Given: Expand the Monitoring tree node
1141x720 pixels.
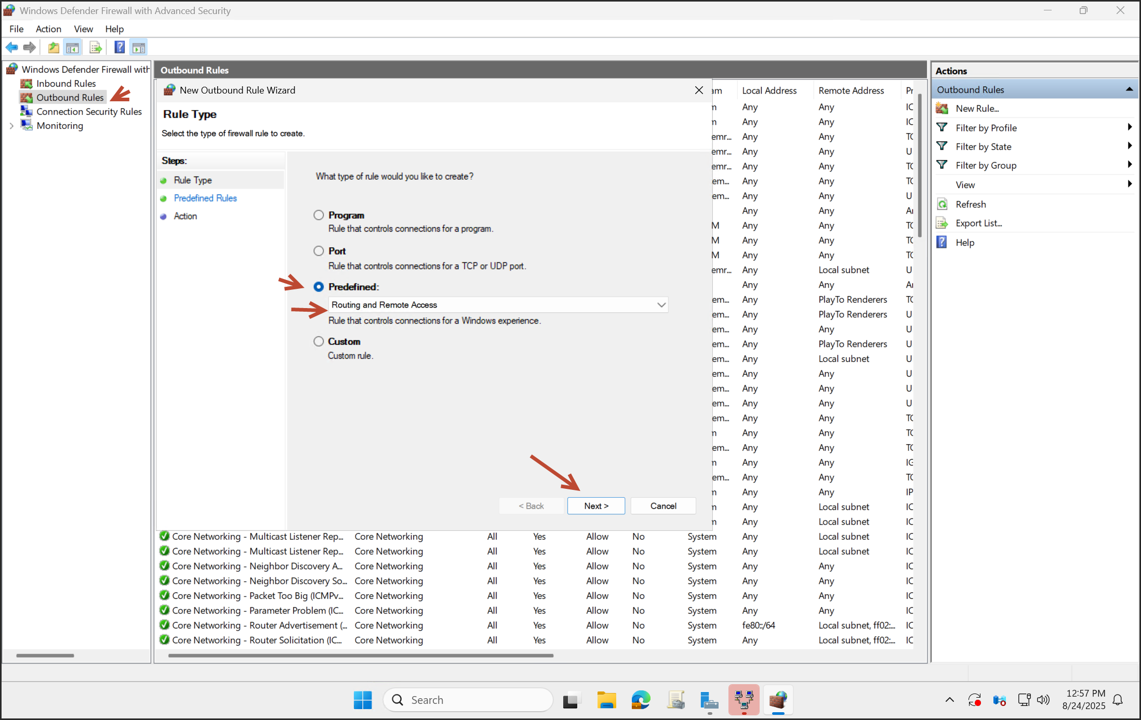Looking at the screenshot, I should point(11,126).
